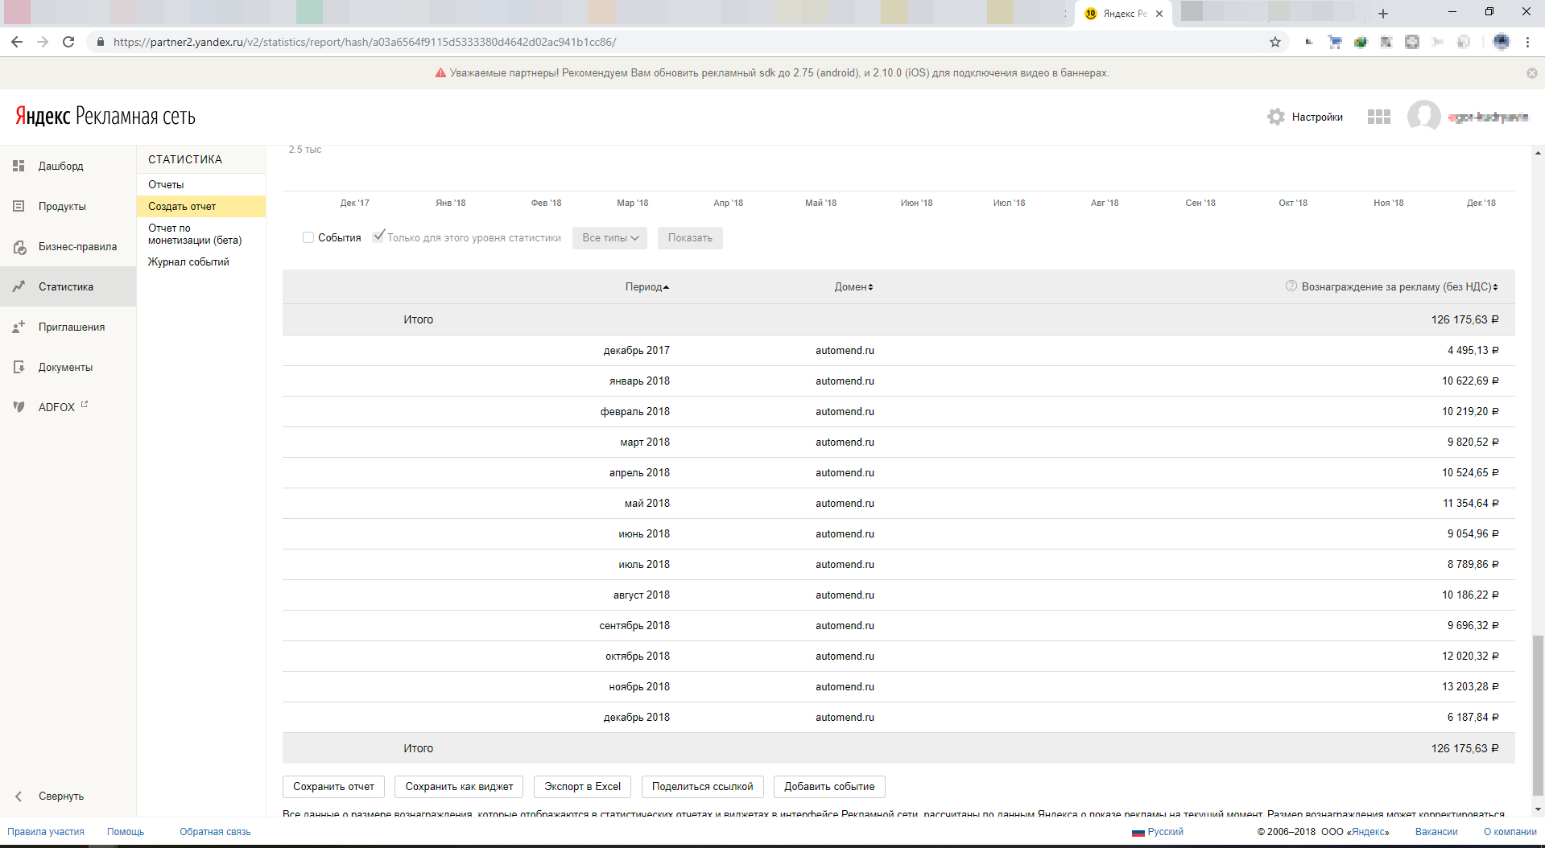
Task: Click the Свернуть collapse arrow icon
Action: [x=19, y=796]
